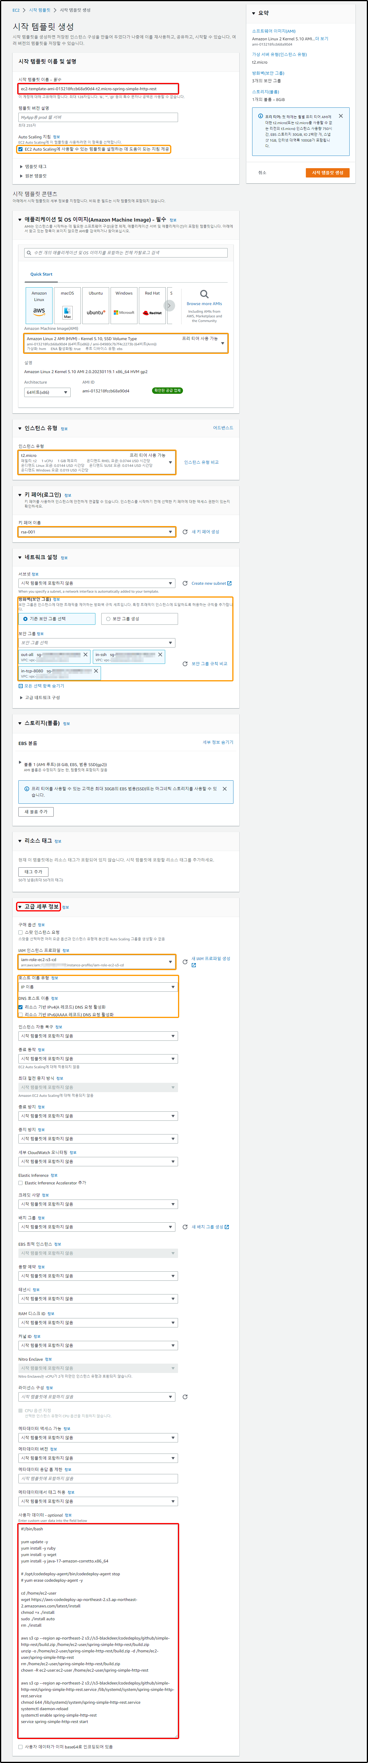Enable the Auto Scaling guidance checkbox
Screen dimensions: 368x1763
20,149
